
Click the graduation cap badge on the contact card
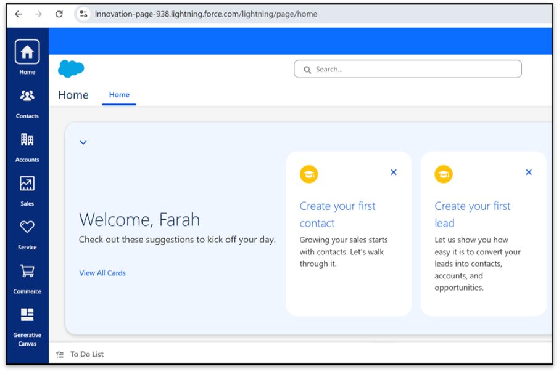[x=308, y=174]
